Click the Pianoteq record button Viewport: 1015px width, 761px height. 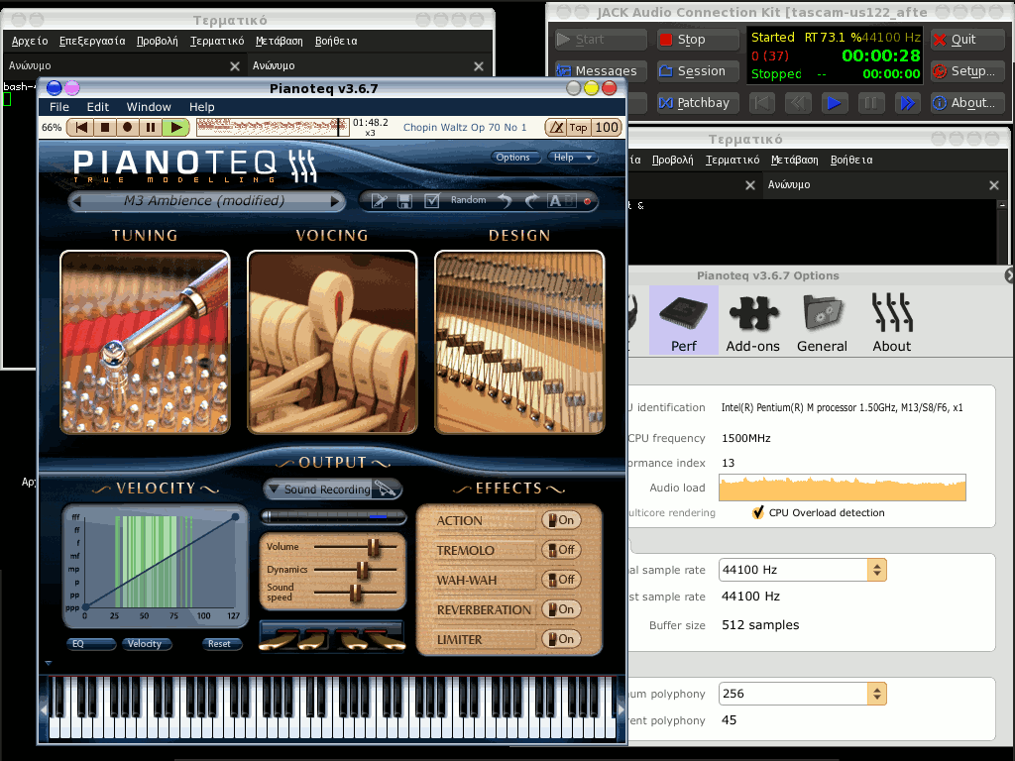point(128,128)
